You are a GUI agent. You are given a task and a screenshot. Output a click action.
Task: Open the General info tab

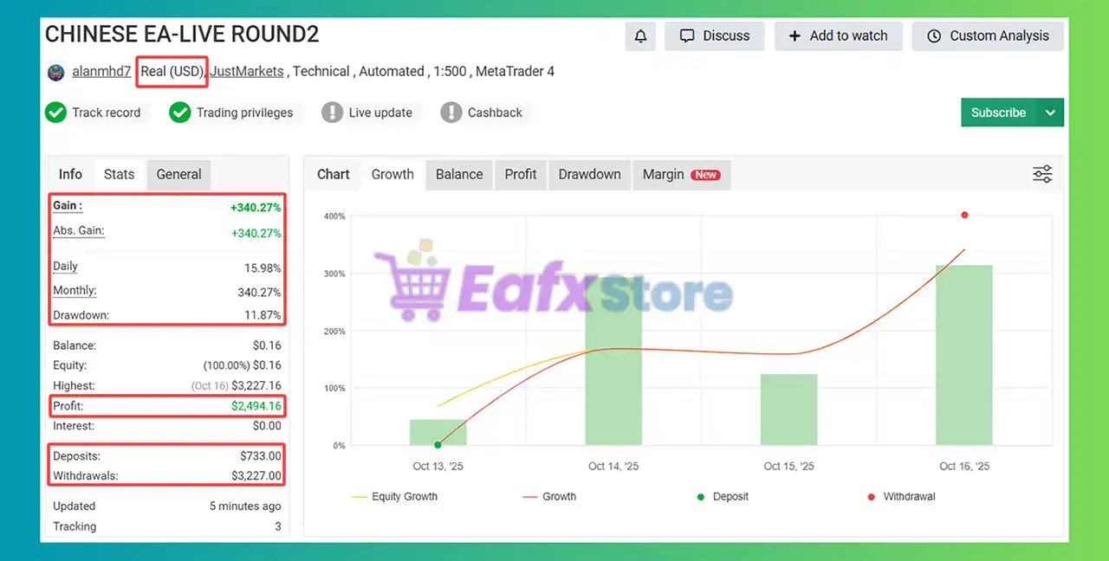[178, 174]
